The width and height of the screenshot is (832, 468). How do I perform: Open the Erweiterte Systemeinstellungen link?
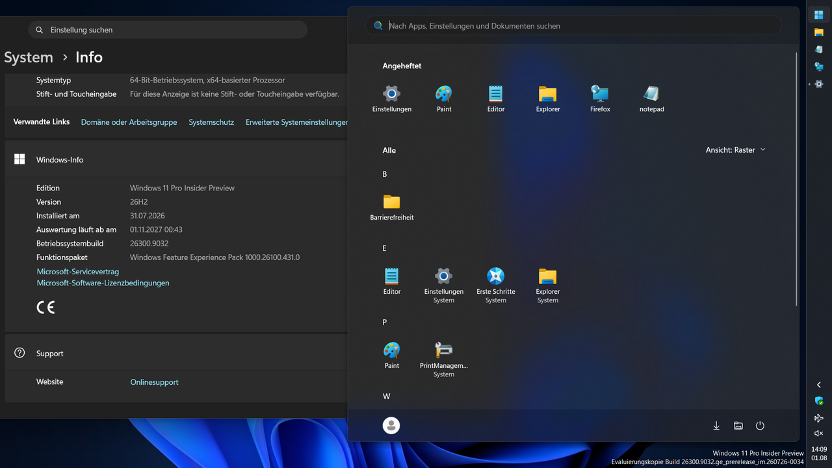tap(296, 122)
